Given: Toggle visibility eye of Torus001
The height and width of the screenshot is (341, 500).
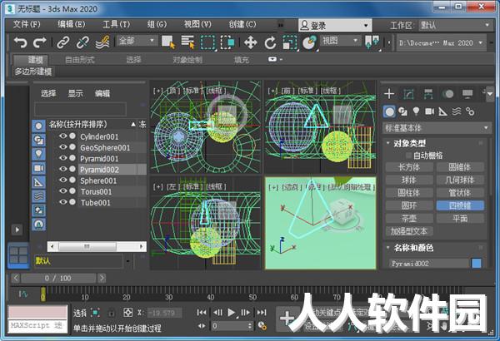Looking at the screenshot, I should click(x=62, y=190).
